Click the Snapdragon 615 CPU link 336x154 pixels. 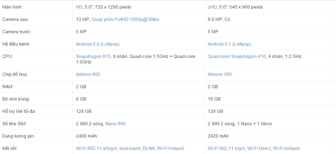tap(93, 56)
